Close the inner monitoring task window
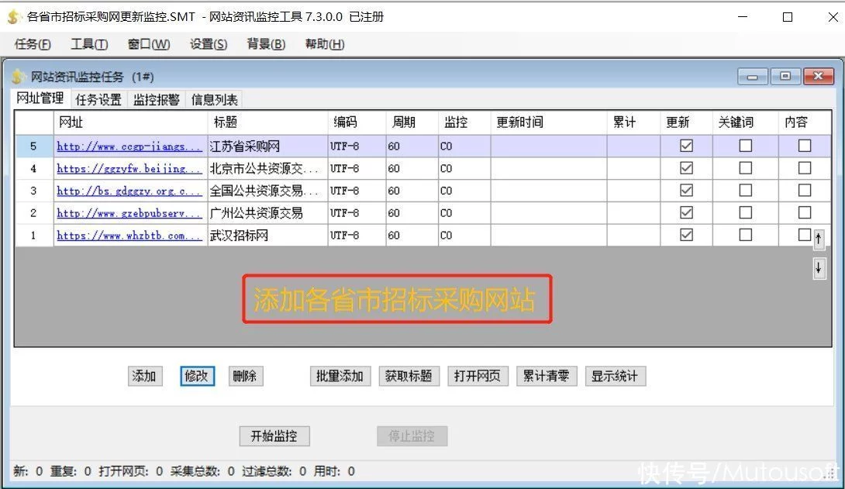Screen dimensions: 845x489 pos(818,77)
